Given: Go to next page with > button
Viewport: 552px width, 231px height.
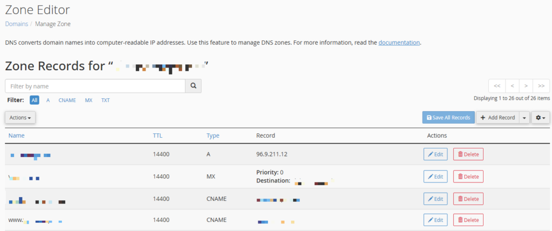Looking at the screenshot, I should click(526, 86).
